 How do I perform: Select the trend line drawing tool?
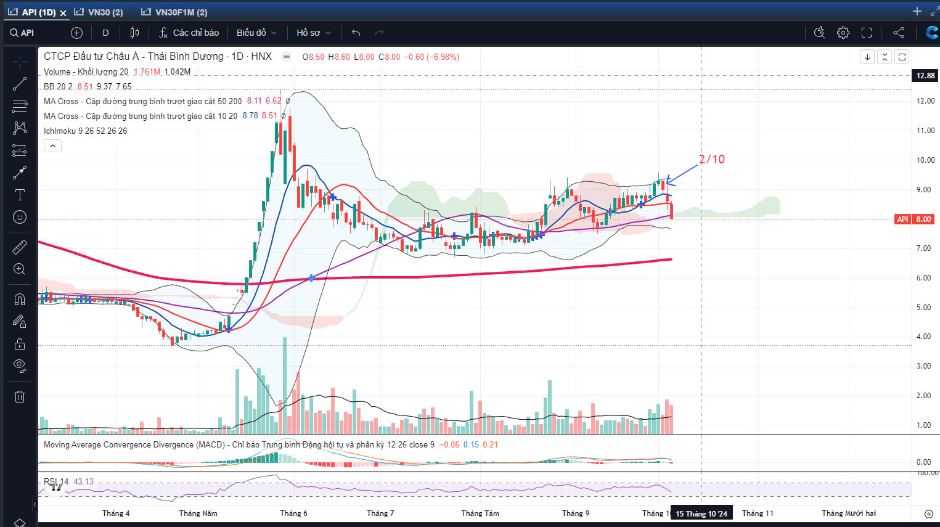[x=20, y=84]
